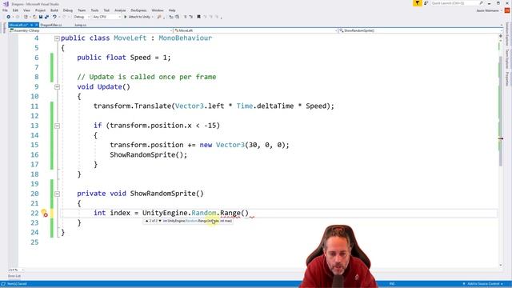Open the Any CPU platform dropdown

point(106,17)
